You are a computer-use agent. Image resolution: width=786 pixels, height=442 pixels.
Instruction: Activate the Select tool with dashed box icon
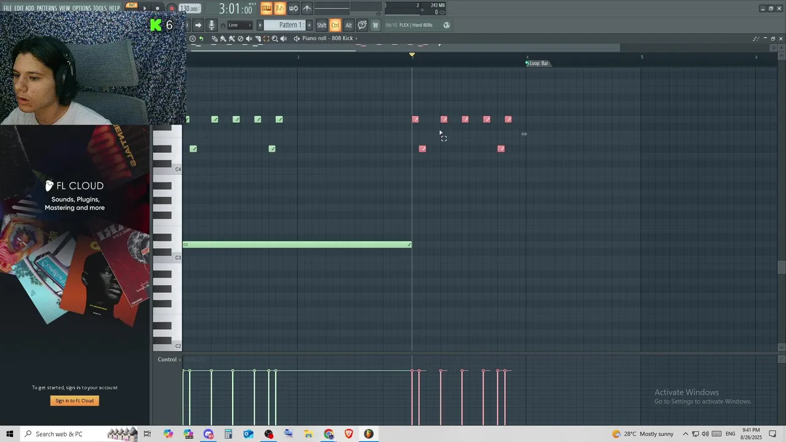266,39
